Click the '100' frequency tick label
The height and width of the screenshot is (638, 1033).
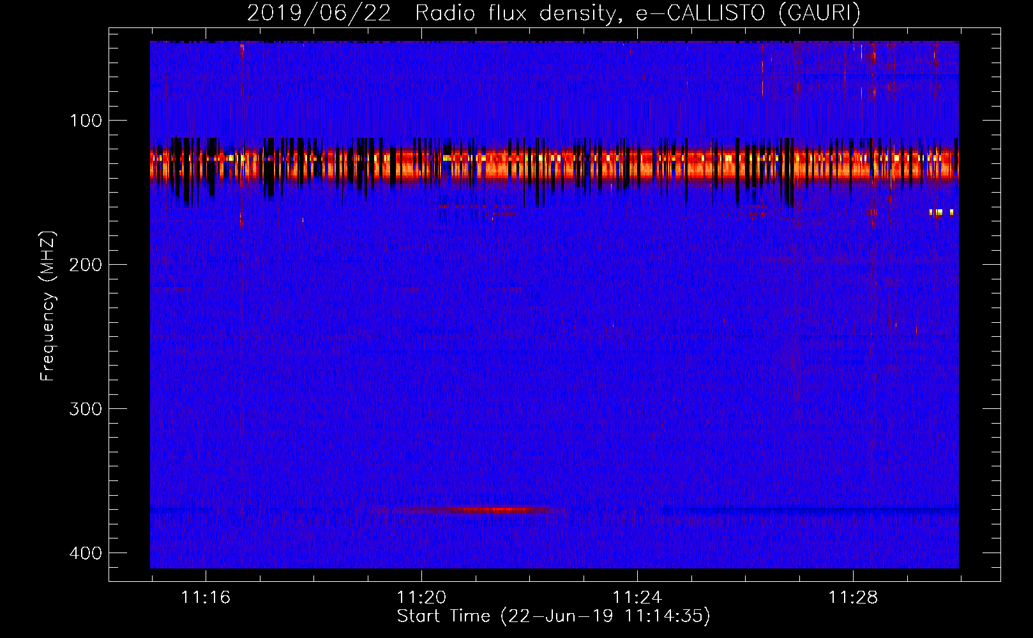click(86, 121)
